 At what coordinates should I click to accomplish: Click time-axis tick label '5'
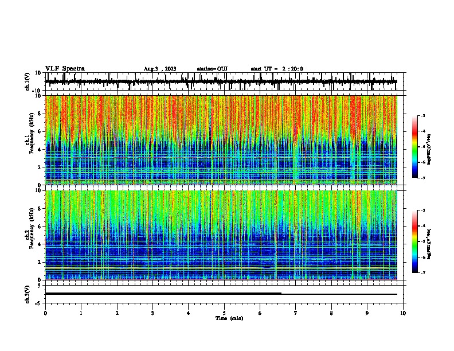[224, 313]
